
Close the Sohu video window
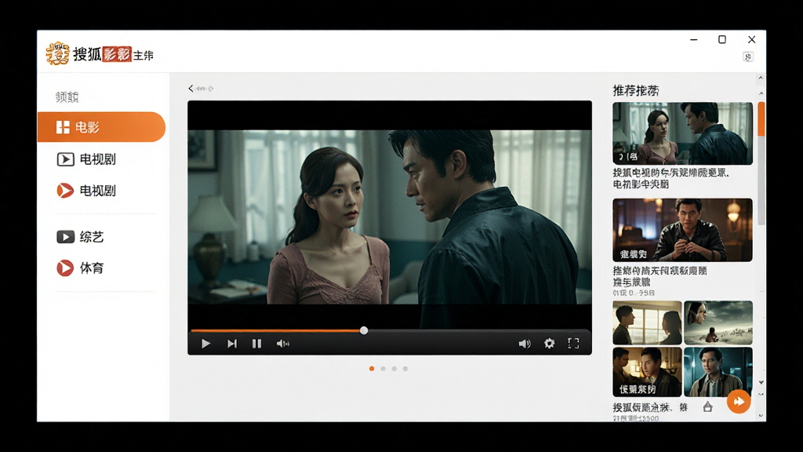click(x=751, y=39)
